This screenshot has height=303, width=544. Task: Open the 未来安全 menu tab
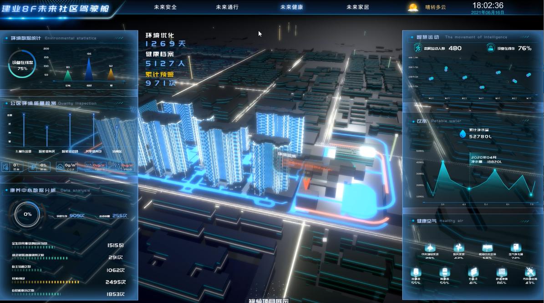coord(165,7)
